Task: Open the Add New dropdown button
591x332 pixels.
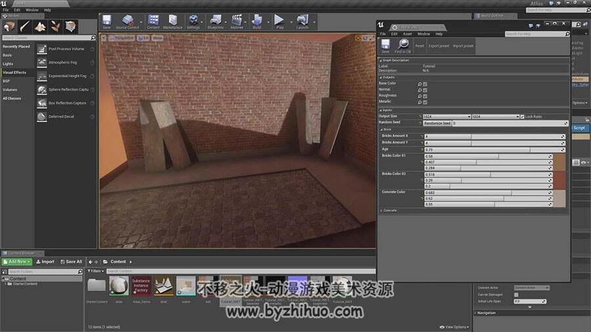Action: tap(17, 262)
